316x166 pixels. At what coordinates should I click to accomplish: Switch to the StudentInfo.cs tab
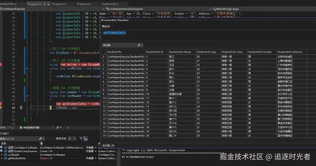8,4
